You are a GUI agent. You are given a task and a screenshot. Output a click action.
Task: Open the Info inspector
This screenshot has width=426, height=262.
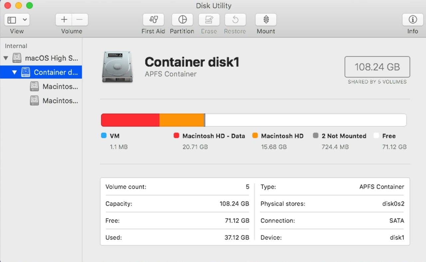tap(412, 20)
